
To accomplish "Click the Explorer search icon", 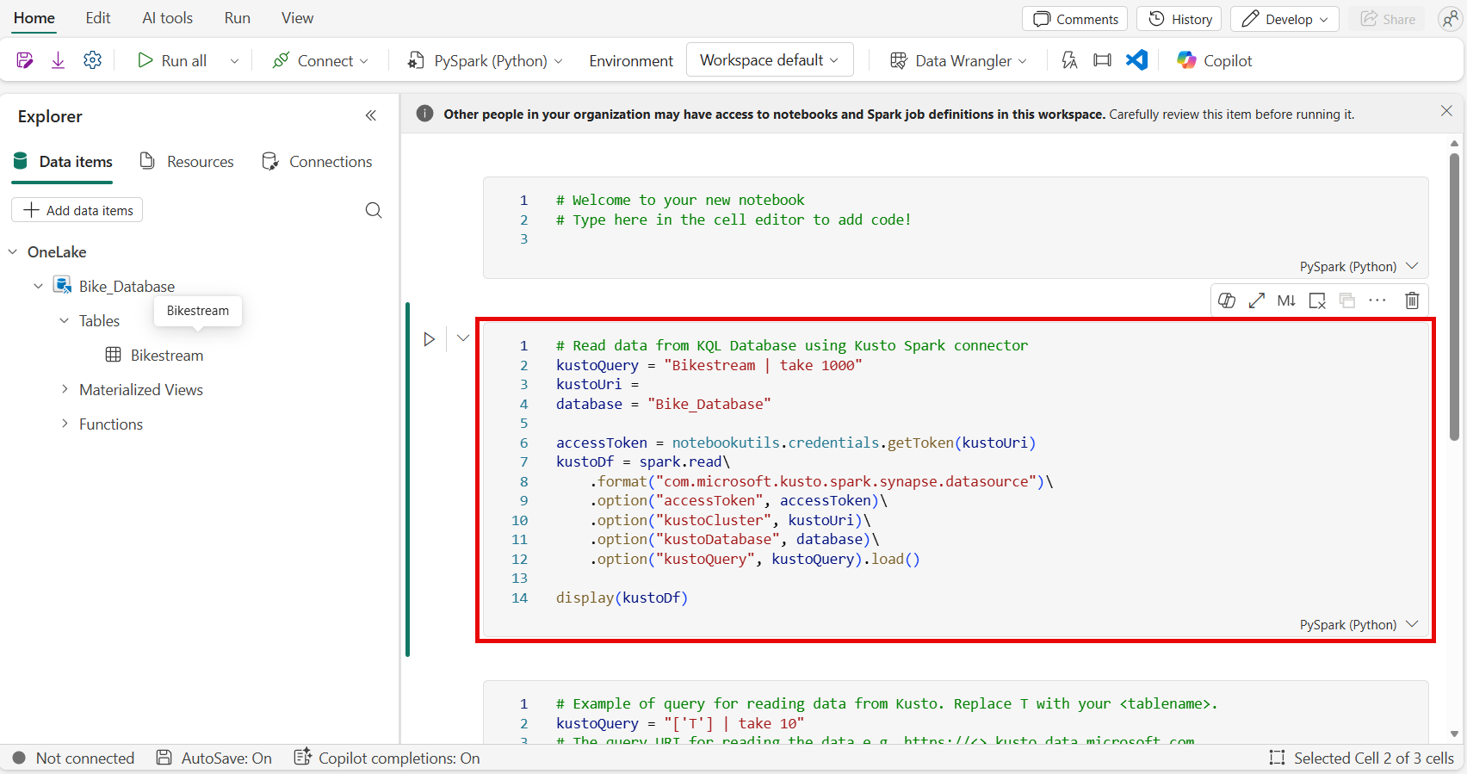I will click(x=374, y=210).
